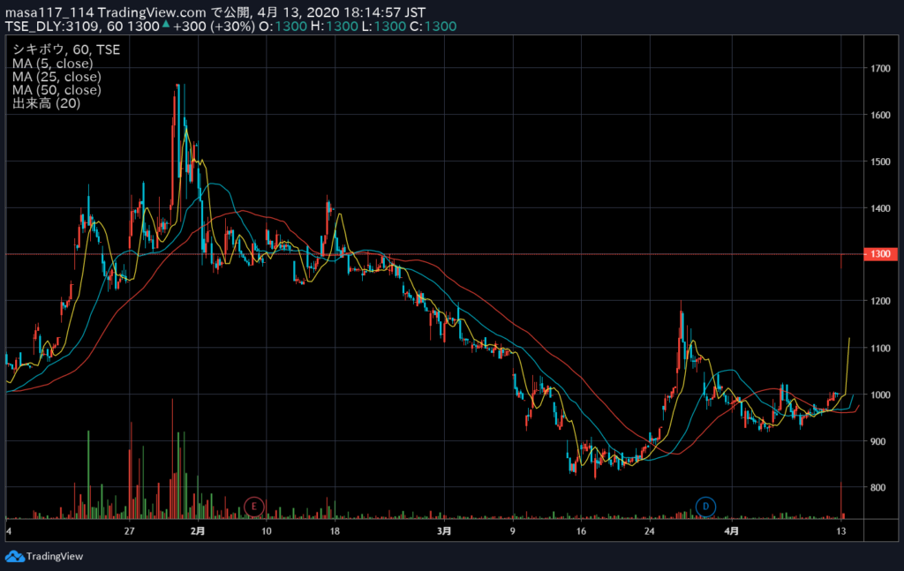Click the 1400 price axis label
Screen dimensions: 904x571
pyautogui.click(x=880, y=208)
